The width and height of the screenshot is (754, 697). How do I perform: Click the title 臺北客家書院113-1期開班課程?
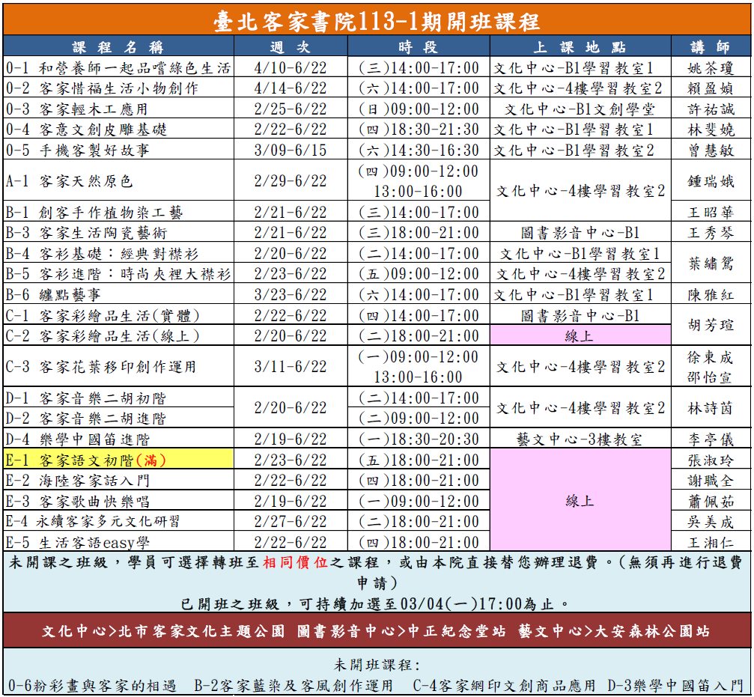(377, 21)
